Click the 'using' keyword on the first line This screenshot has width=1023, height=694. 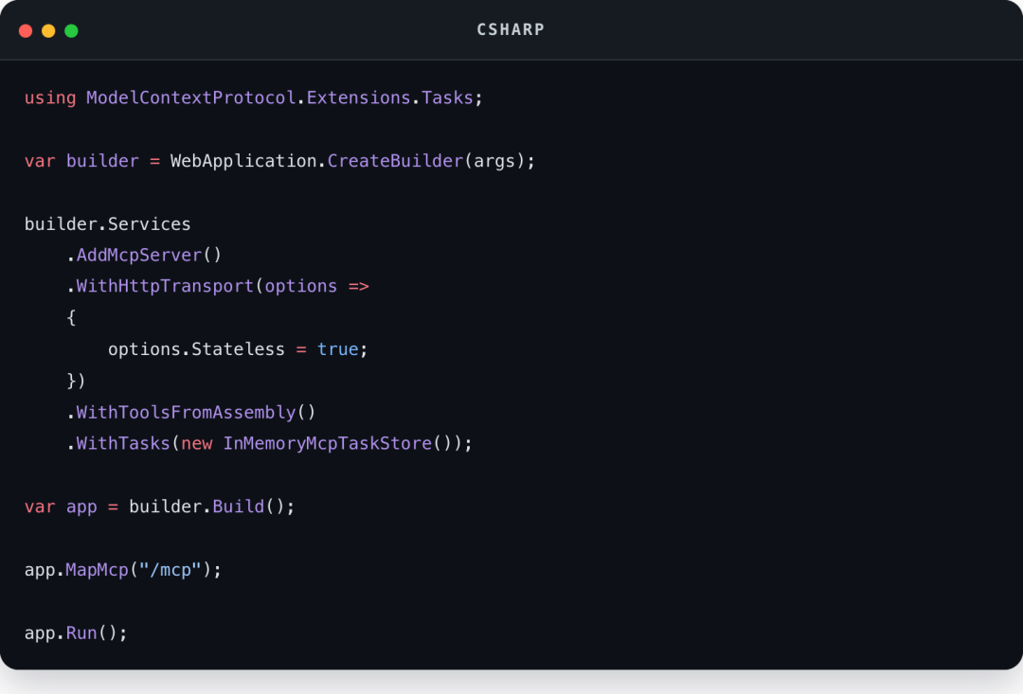click(50, 98)
